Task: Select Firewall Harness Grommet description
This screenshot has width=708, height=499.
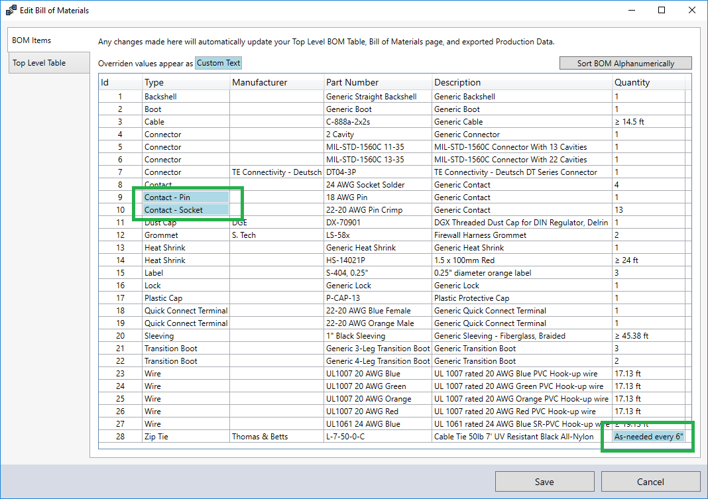Action: coord(522,235)
